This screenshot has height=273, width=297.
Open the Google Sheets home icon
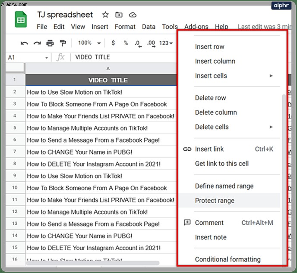click(x=21, y=19)
